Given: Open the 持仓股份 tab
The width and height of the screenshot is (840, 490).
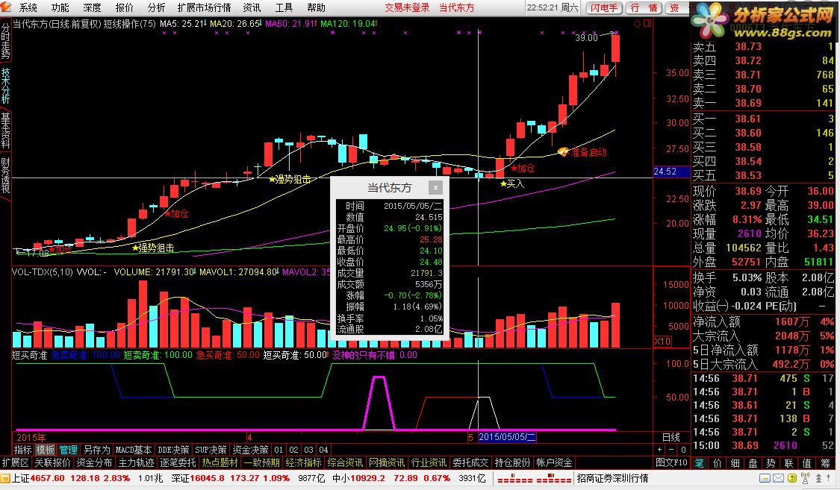Looking at the screenshot, I should (x=512, y=462).
